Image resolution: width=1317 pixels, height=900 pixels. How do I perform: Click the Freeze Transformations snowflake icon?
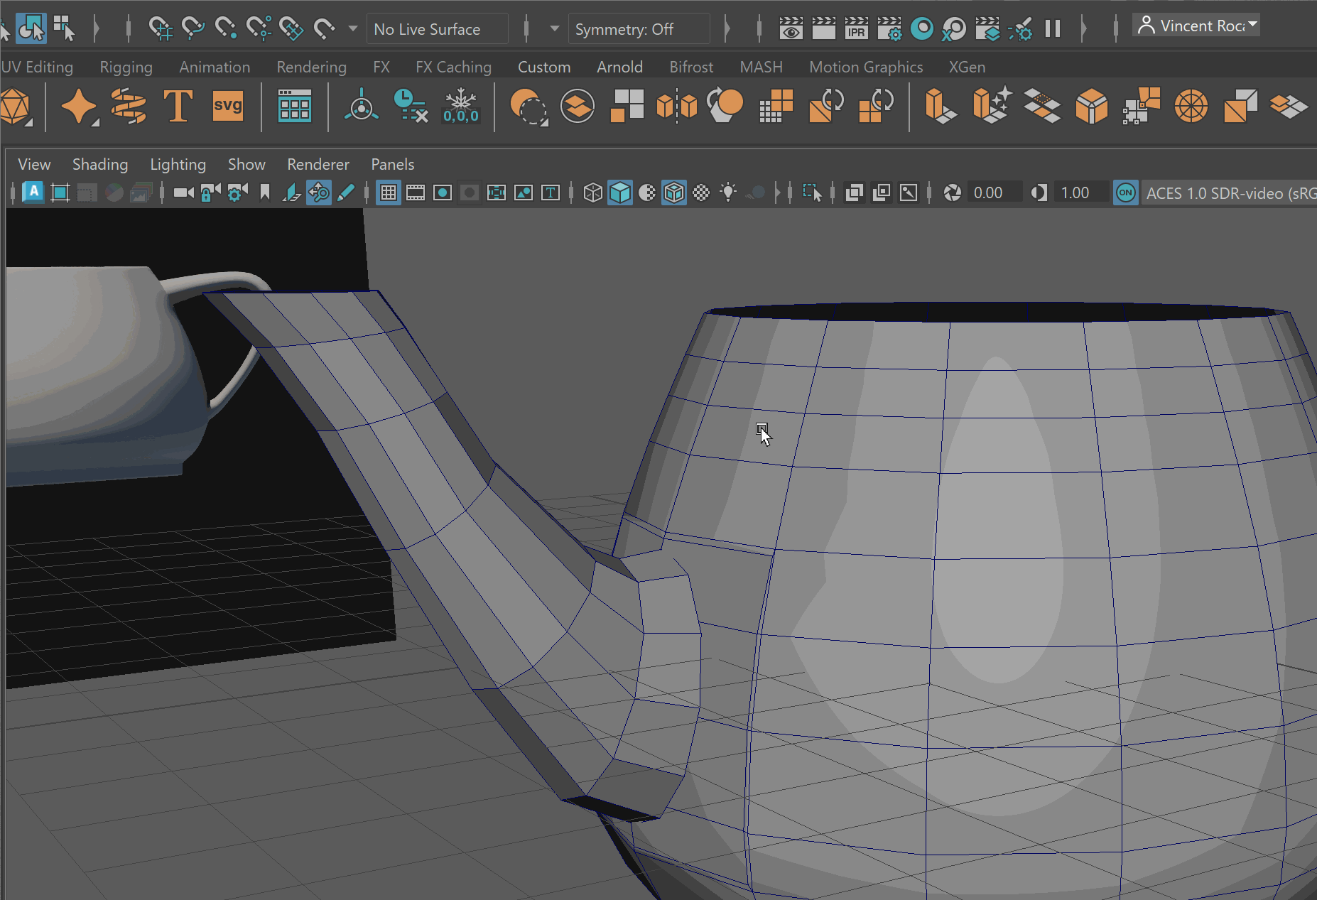coord(460,107)
